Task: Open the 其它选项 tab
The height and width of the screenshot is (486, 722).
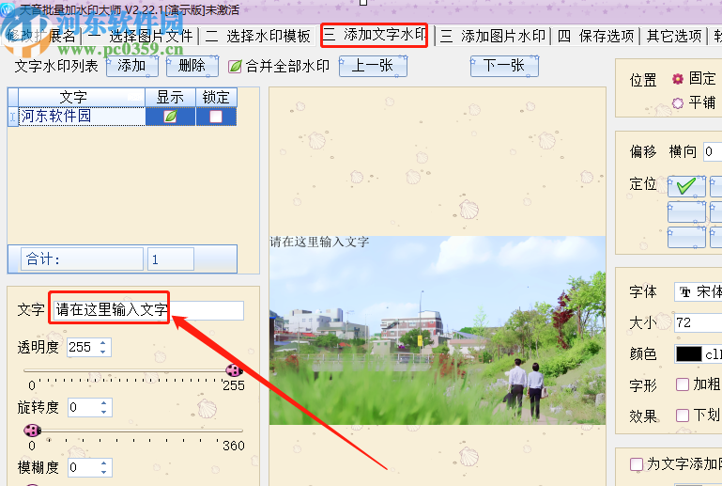Action: pos(674,36)
